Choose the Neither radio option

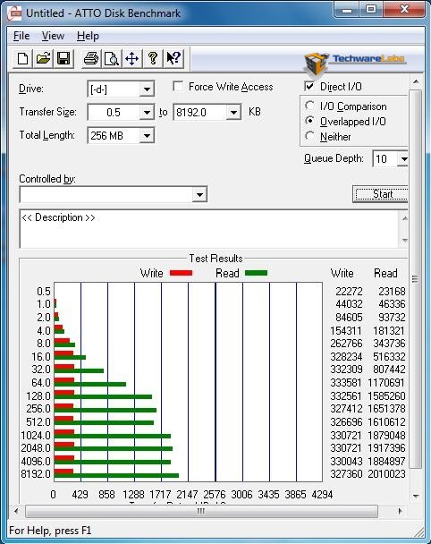click(x=309, y=136)
